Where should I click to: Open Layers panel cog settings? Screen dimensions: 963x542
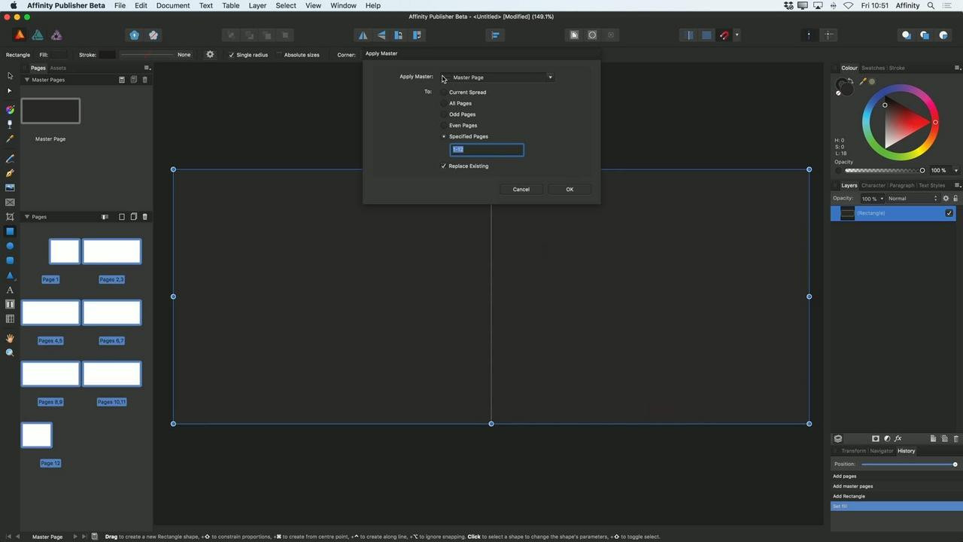click(946, 199)
